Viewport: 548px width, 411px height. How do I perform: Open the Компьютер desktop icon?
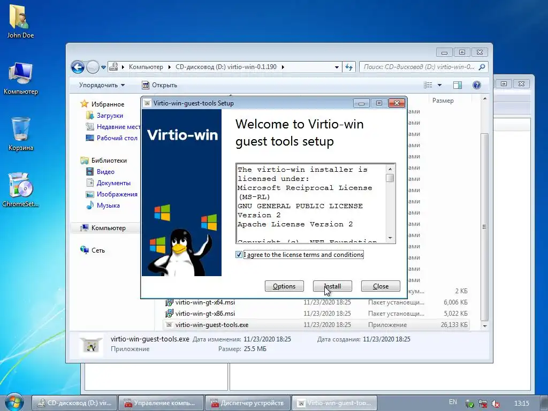pos(21,78)
